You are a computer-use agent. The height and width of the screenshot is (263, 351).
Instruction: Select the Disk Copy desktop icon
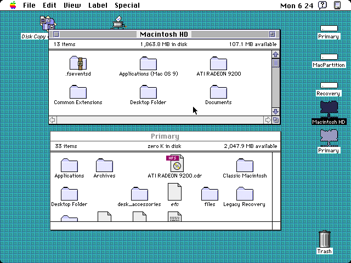pyautogui.click(x=48, y=22)
